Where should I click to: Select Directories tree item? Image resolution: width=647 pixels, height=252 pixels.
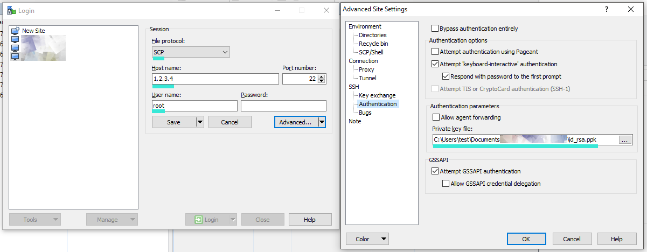[x=373, y=35]
